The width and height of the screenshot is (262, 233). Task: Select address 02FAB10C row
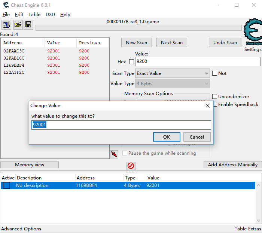[x=55, y=58]
